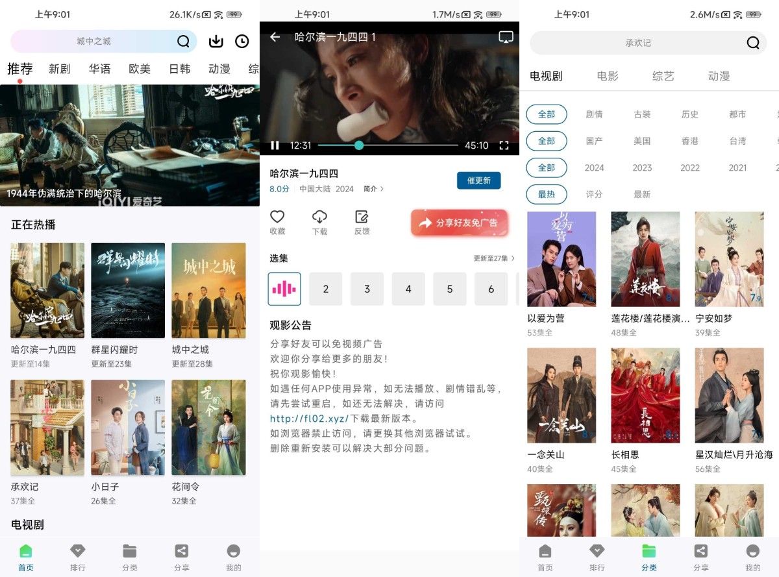Viewport: 779px width, 577px height.
Task: Open the fl02.xyz link
Action: point(310,419)
